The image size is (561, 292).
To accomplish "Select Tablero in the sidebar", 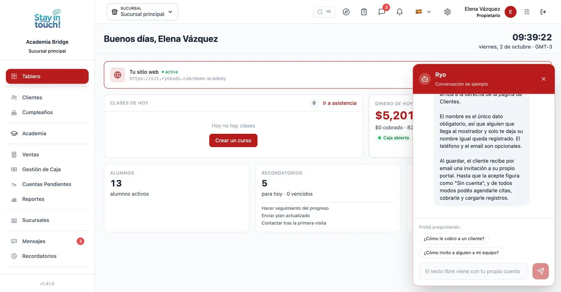I will tap(47, 76).
